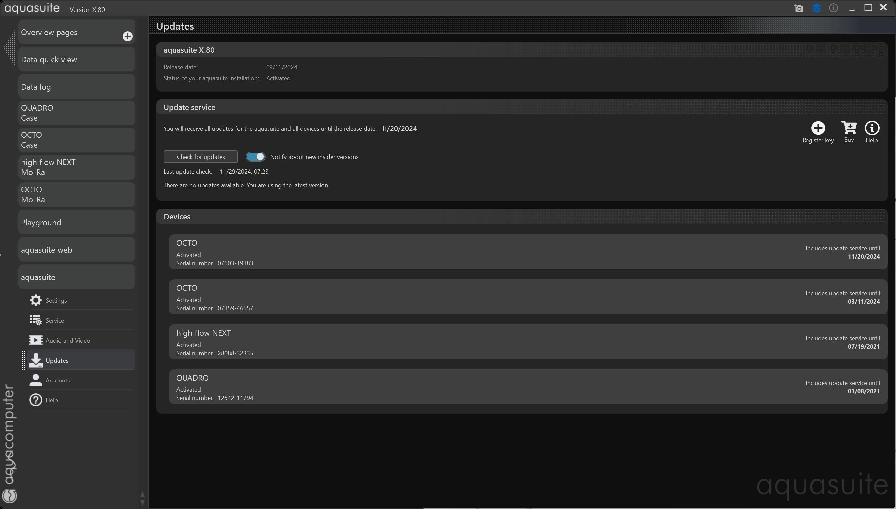Open the info icon in title bar

pos(833,8)
